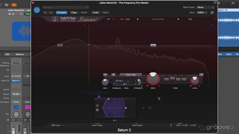Go to the previous preset arrow in plugin header
The height and width of the screenshot is (134, 239).
point(45,13)
